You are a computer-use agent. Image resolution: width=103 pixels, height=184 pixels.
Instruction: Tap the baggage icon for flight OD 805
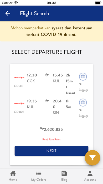83,103
